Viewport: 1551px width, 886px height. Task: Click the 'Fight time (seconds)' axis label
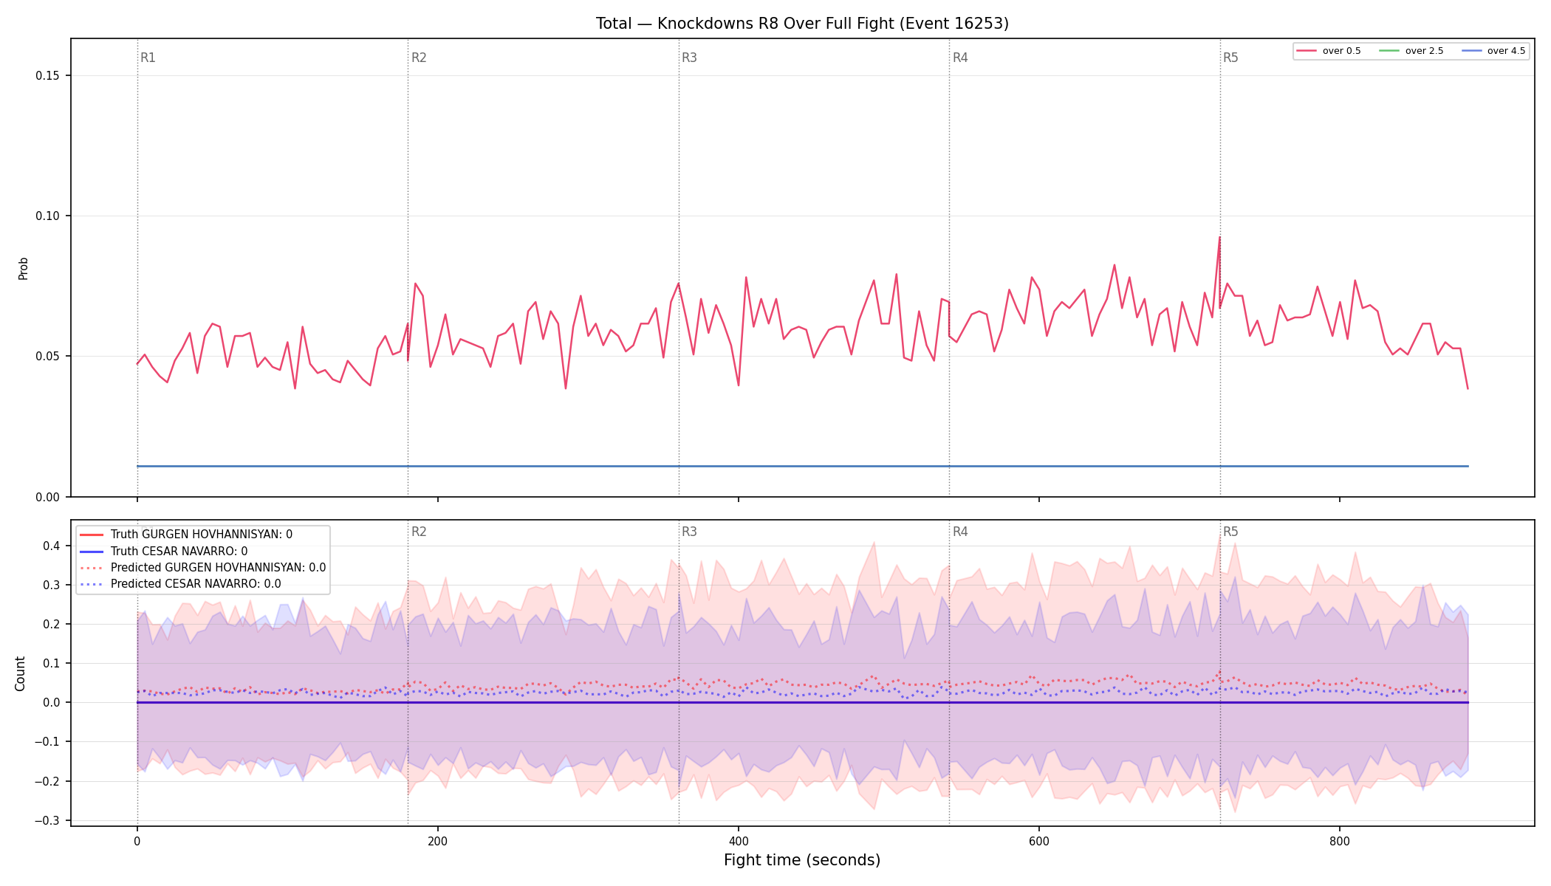click(802, 860)
